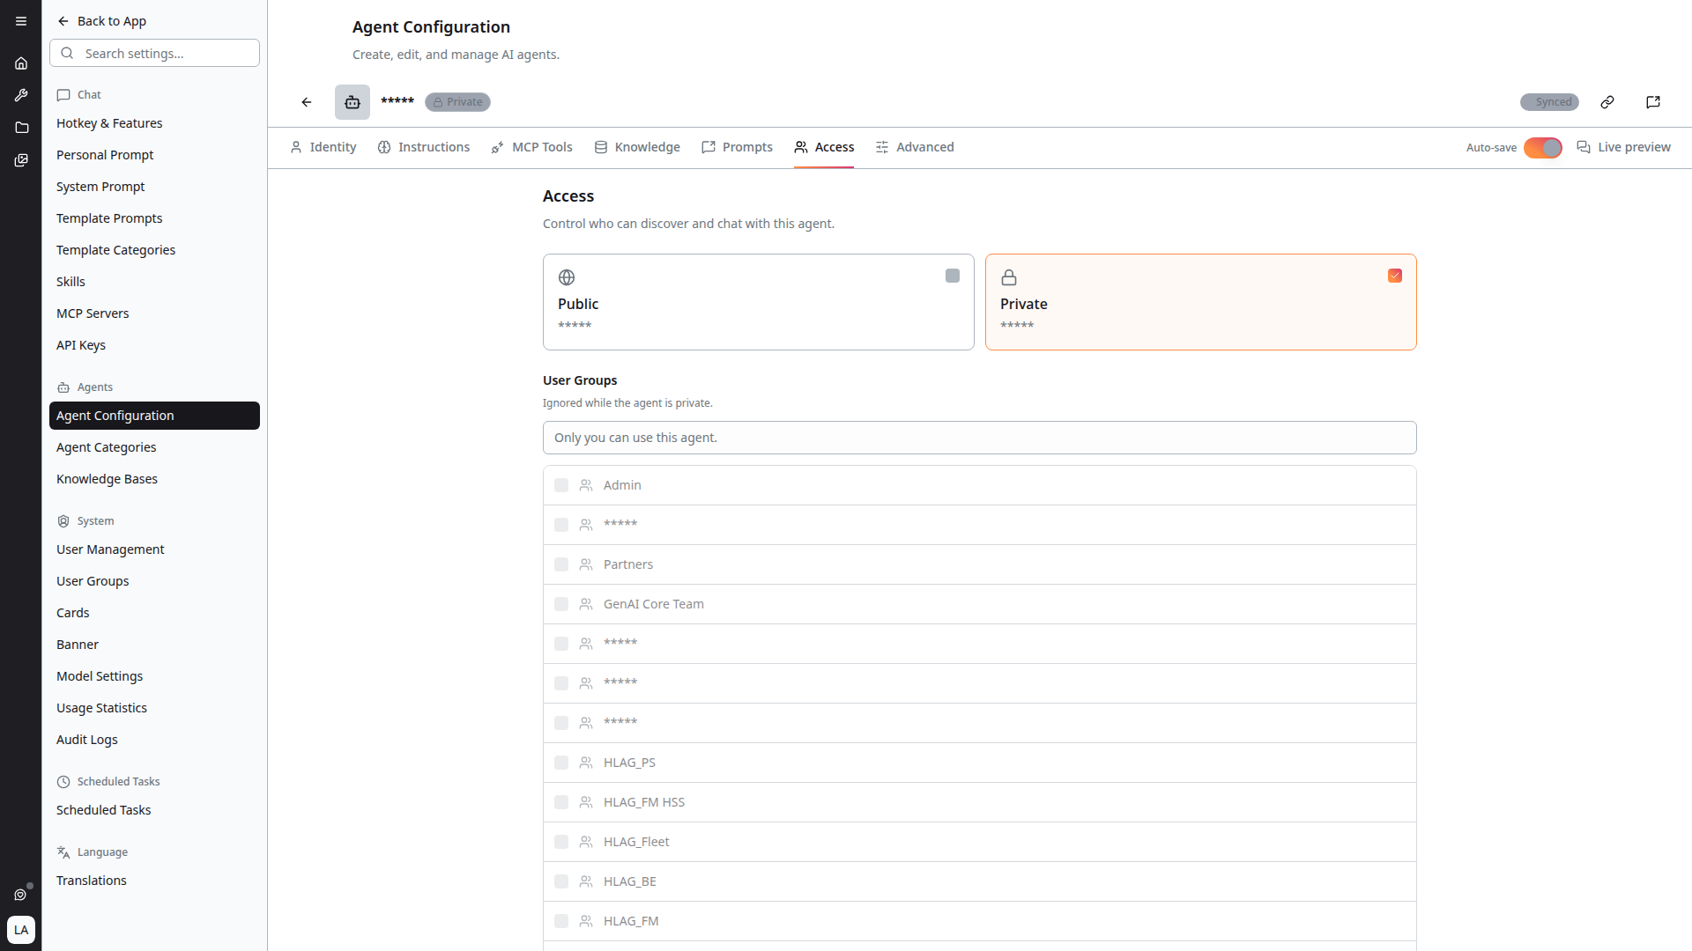Click the group icon beside HLAG_PS

(586, 763)
